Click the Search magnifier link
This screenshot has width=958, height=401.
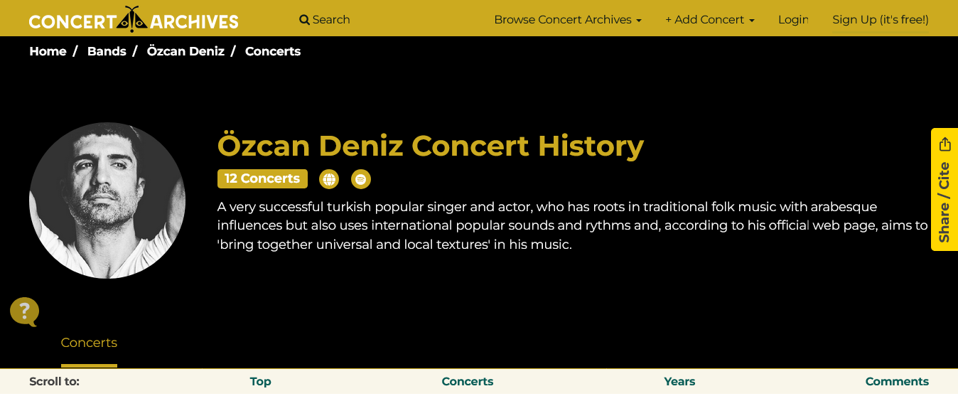pyautogui.click(x=325, y=19)
